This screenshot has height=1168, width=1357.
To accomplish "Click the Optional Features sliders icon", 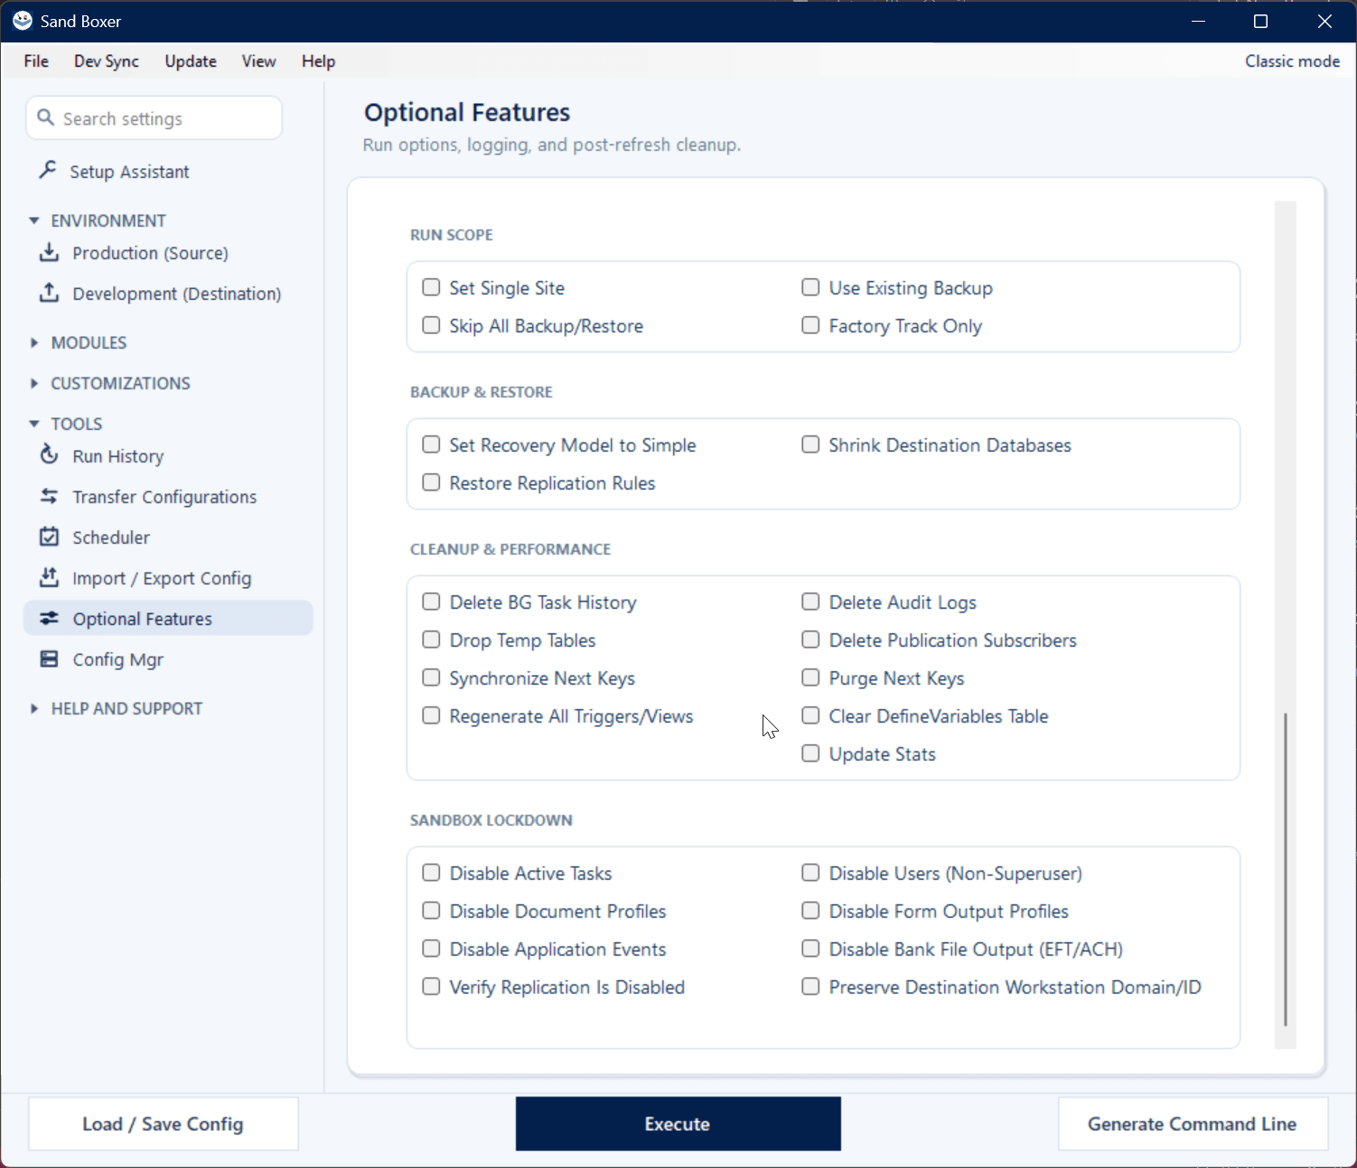I will pos(50,618).
